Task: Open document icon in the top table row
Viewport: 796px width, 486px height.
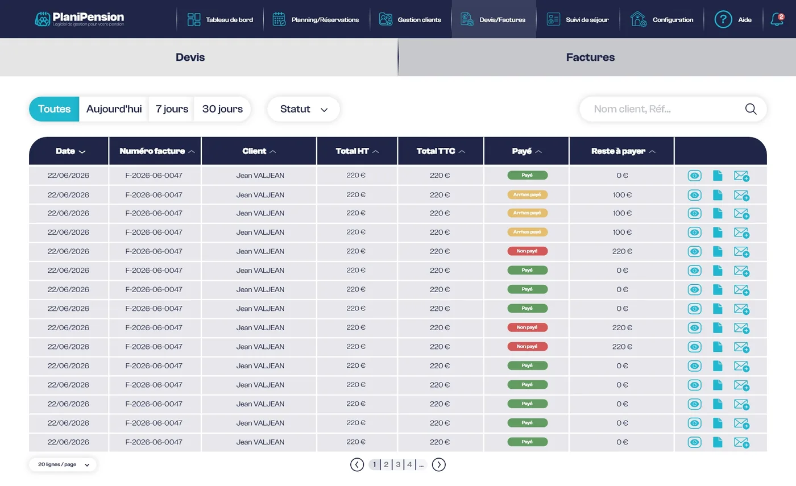Action: (718, 176)
